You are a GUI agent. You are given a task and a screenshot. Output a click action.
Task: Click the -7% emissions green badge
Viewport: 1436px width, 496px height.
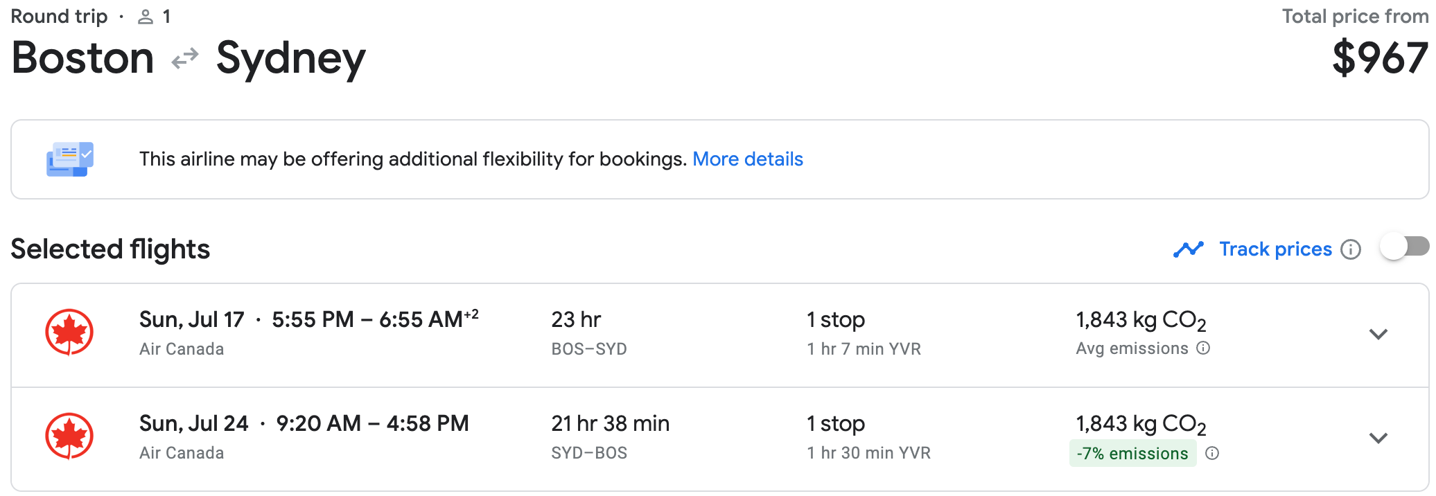(1132, 453)
